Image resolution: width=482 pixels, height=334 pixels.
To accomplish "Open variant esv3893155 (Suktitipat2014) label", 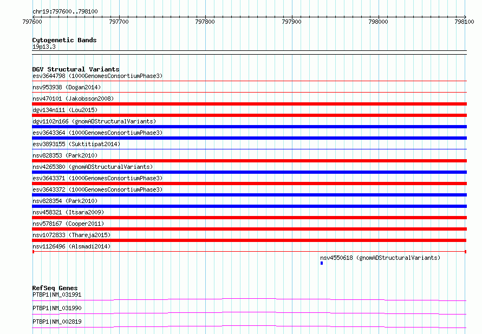I will (x=76, y=144).
